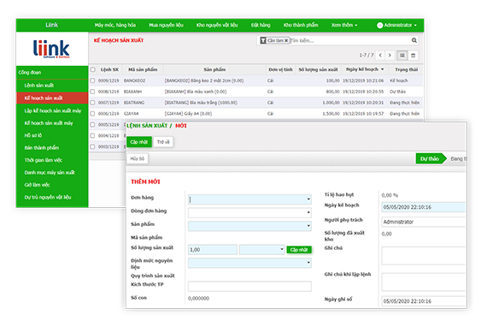Open Kho nguyên vật liệu menu
Viewport: 487px width, 327px height.
pos(217,25)
